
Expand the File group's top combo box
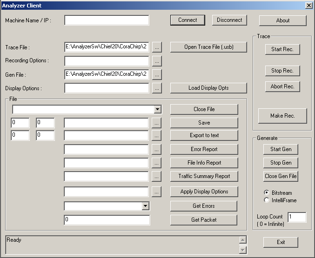click(x=157, y=109)
